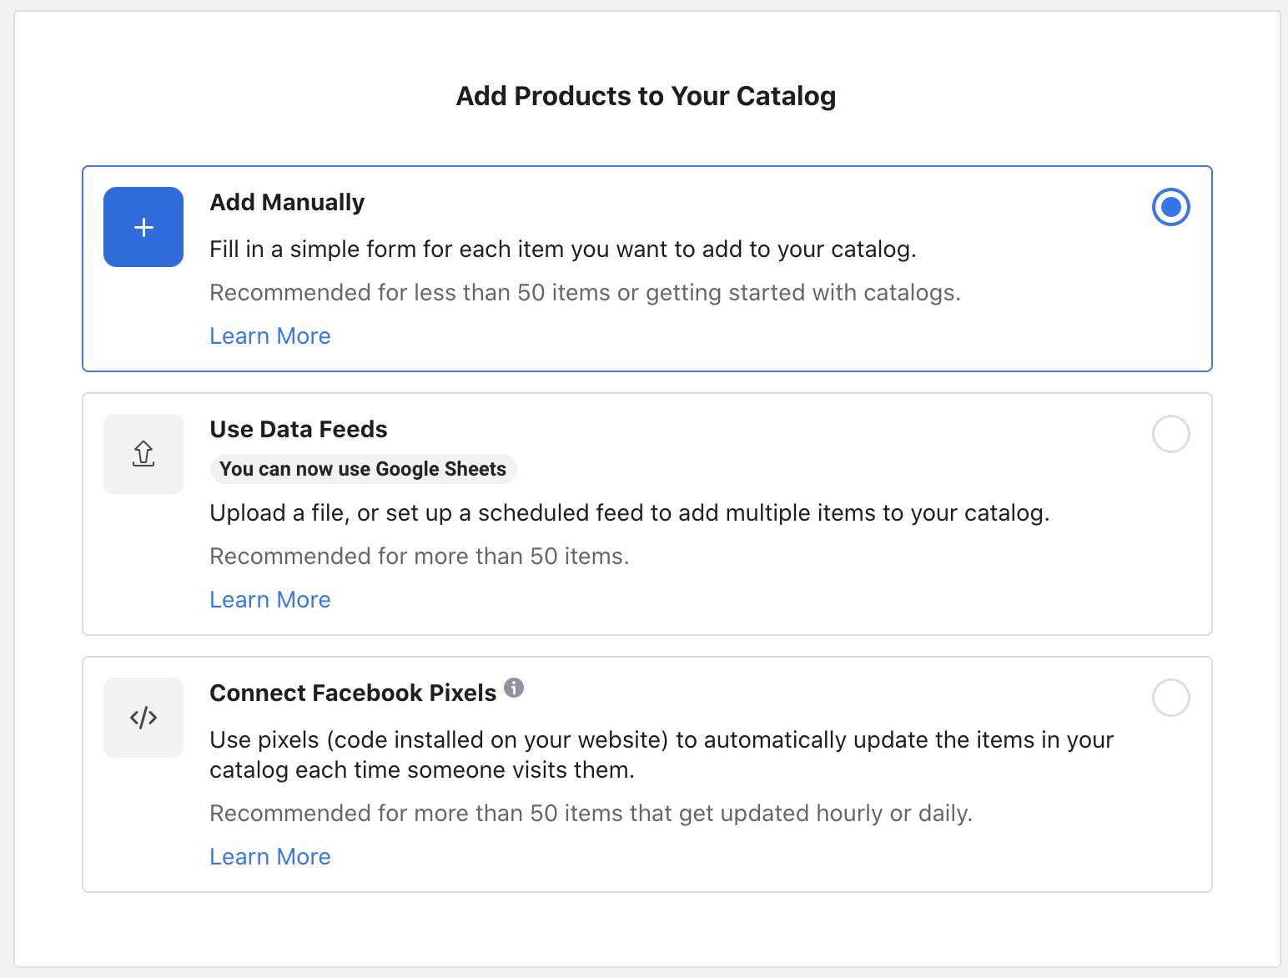Screen dimensions: 1288x978
Task: Open Learn More under Use Data Feeds
Action: click(270, 599)
